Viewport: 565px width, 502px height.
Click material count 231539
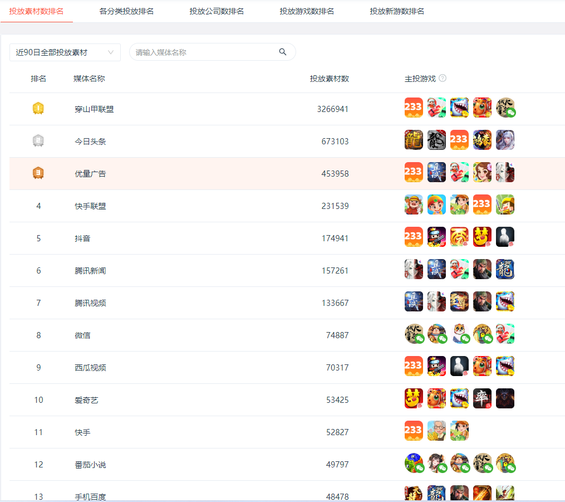[x=335, y=206]
